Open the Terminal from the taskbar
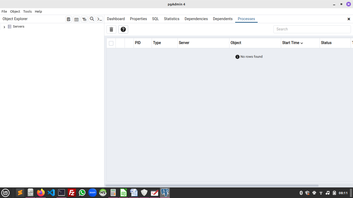The width and height of the screenshot is (353, 198). click(62, 193)
